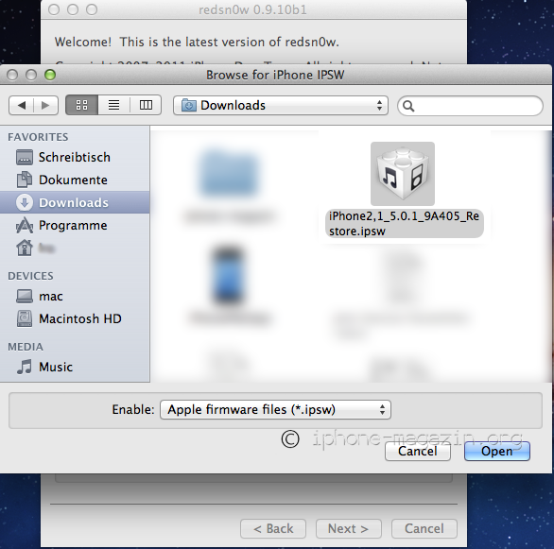
Task: Click the magnifying glass search icon
Action: (x=408, y=106)
